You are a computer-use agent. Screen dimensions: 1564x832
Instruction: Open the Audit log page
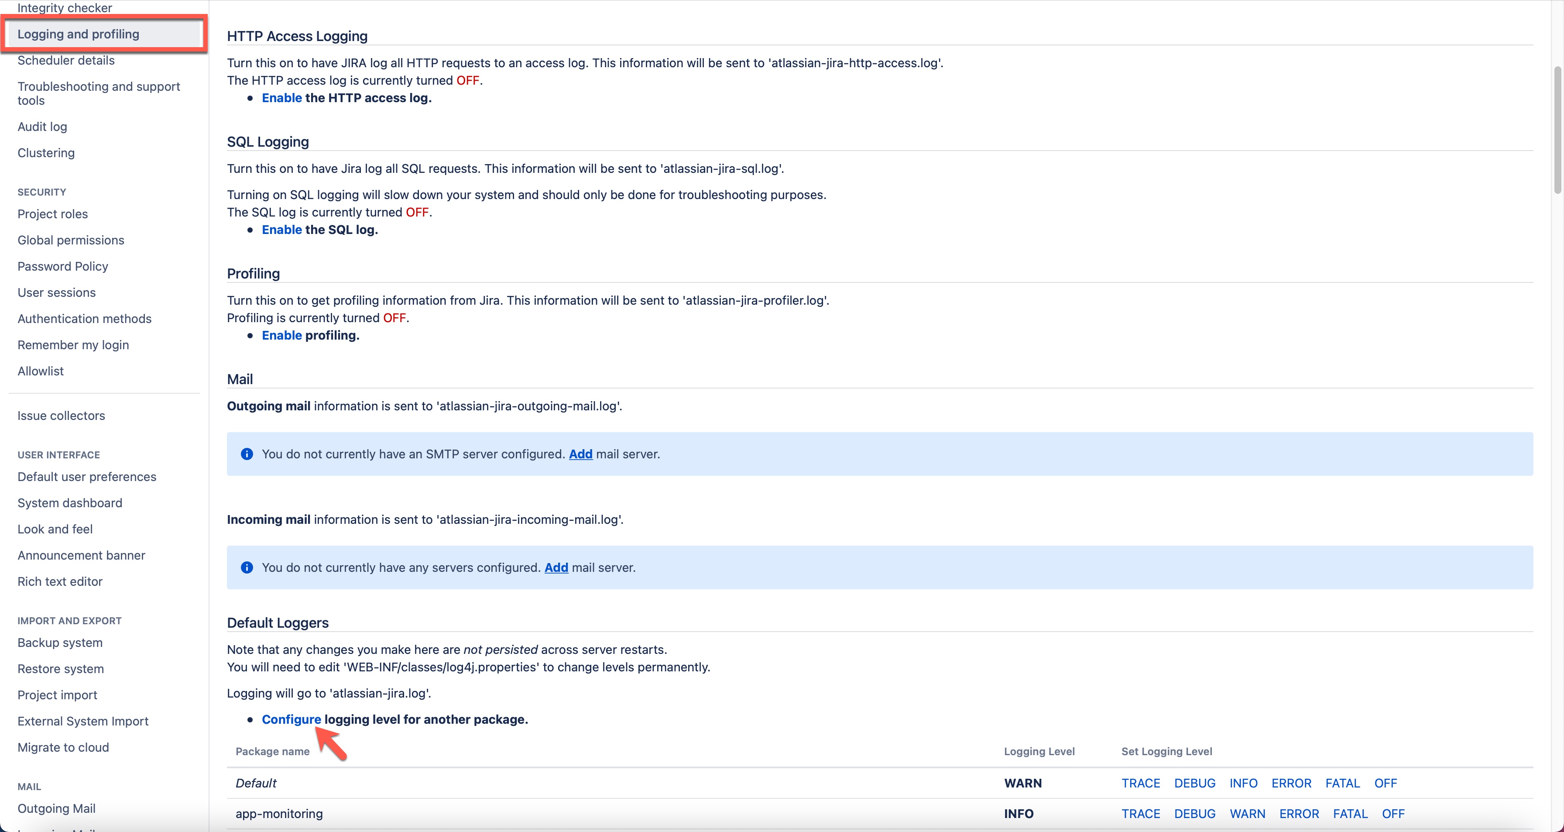click(x=42, y=126)
